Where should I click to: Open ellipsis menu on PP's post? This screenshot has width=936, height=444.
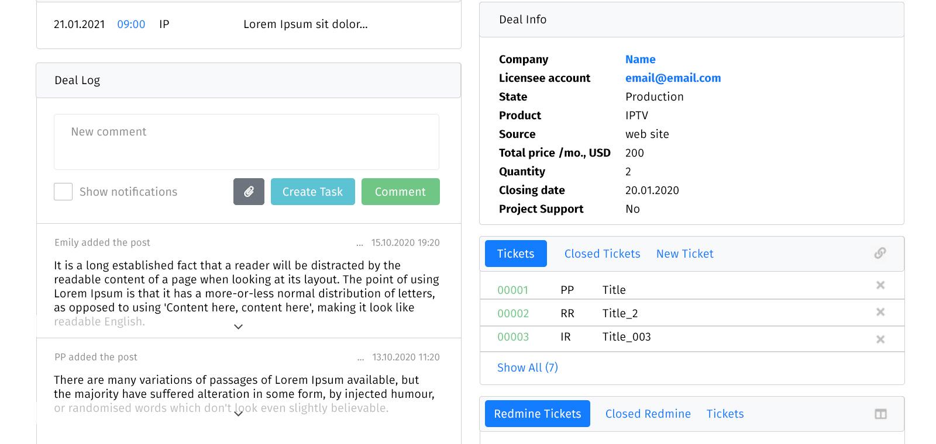point(360,358)
